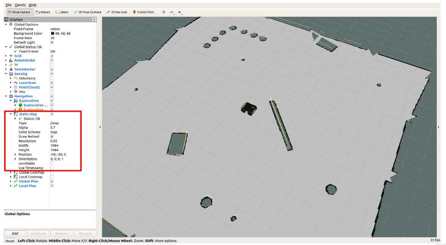Click the Displays panel monitor icon
The height and width of the screenshot is (245, 446).
(6, 19)
